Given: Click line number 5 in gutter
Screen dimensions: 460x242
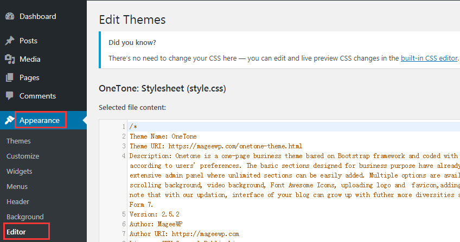Looking at the screenshot, I should coord(124,214).
